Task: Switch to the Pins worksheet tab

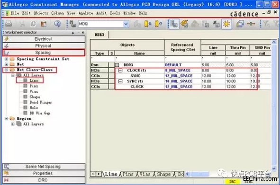Action: coord(128,174)
